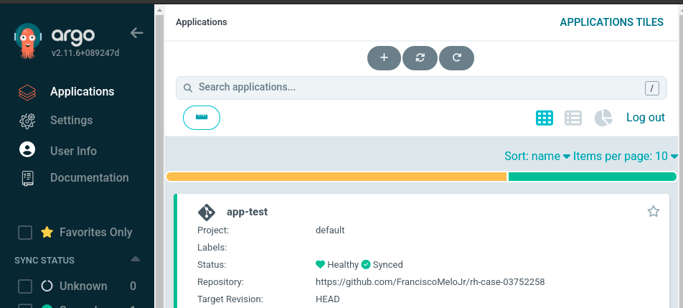Collapse the Sync Status filter section

pos(135,259)
